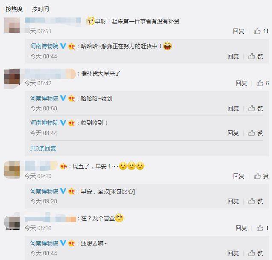The height and width of the screenshot is (260, 272).
Task: Reply to museum's '哈哈哈~豫豫正在努力' comment
Action: (x=233, y=56)
